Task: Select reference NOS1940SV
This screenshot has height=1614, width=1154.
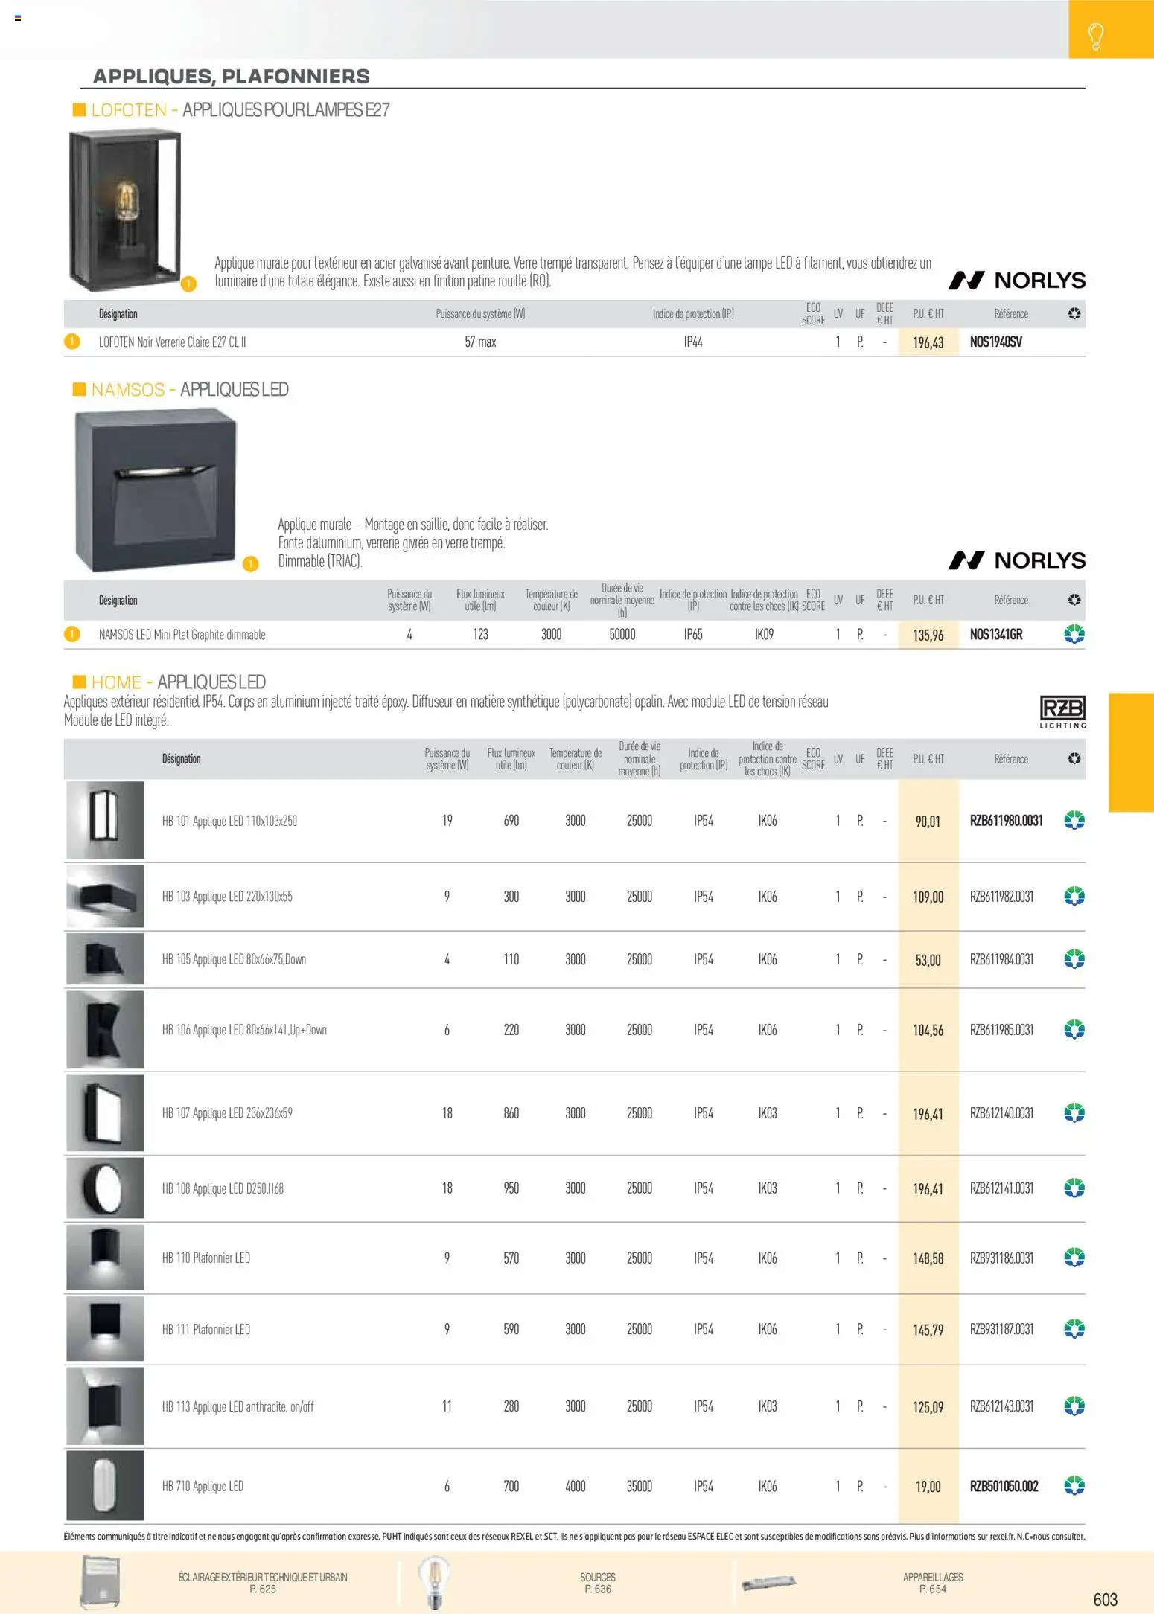Action: (995, 342)
